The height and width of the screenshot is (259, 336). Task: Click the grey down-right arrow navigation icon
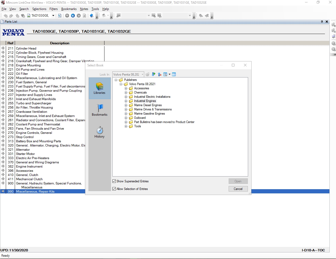coord(79,16)
